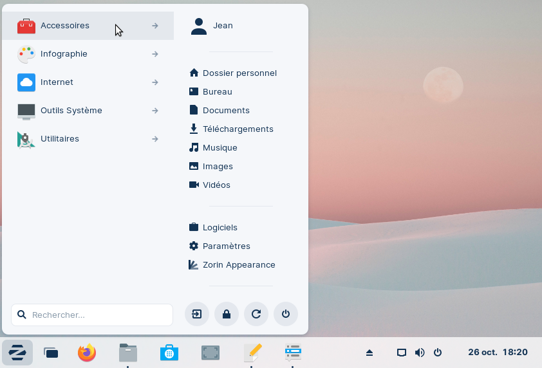Launch the Files manager taskbar icon
Viewport: 542px width, 368px height.
(128, 353)
